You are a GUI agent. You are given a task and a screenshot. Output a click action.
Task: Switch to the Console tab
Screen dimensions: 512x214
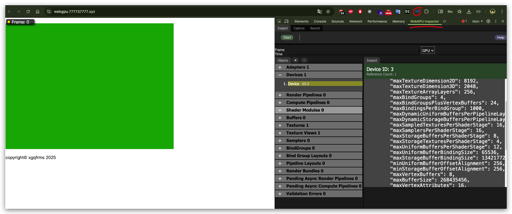320,21
